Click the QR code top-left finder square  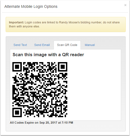pyautogui.click(x=17, y=67)
